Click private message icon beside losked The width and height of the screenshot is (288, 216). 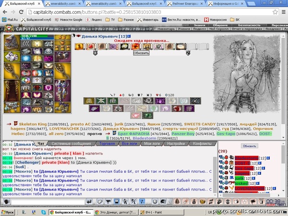point(221,183)
